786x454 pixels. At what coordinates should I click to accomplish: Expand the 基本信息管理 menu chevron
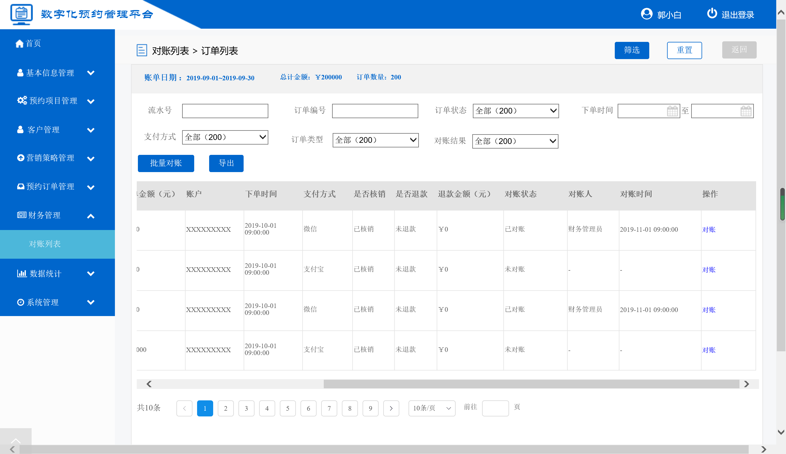pyautogui.click(x=91, y=73)
